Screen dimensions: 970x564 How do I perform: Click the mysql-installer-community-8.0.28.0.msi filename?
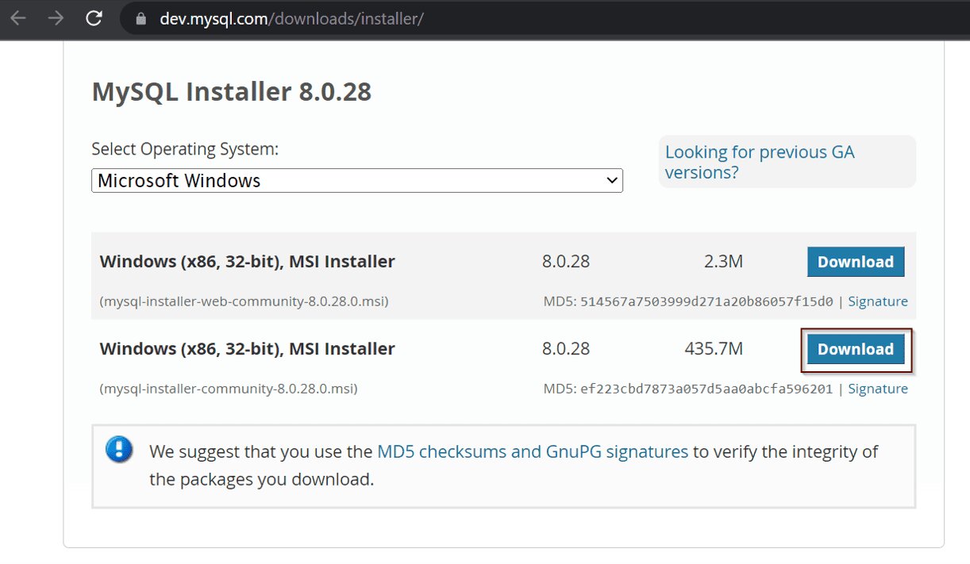pyautogui.click(x=229, y=389)
